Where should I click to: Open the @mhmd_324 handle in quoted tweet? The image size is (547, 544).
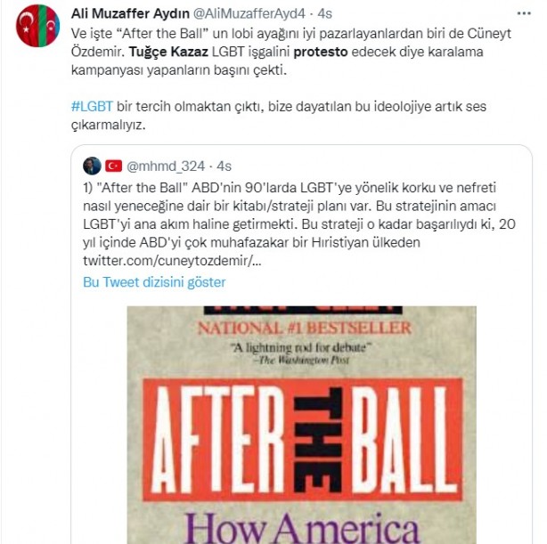166,166
